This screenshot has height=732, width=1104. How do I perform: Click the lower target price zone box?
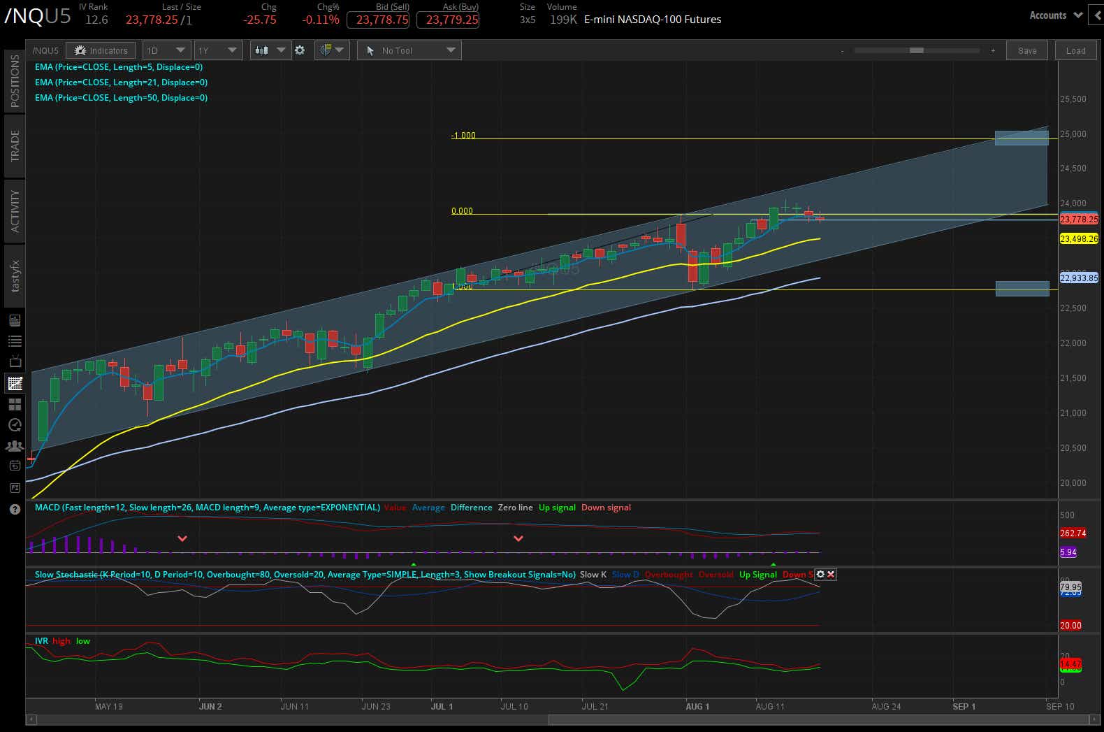tap(1022, 289)
